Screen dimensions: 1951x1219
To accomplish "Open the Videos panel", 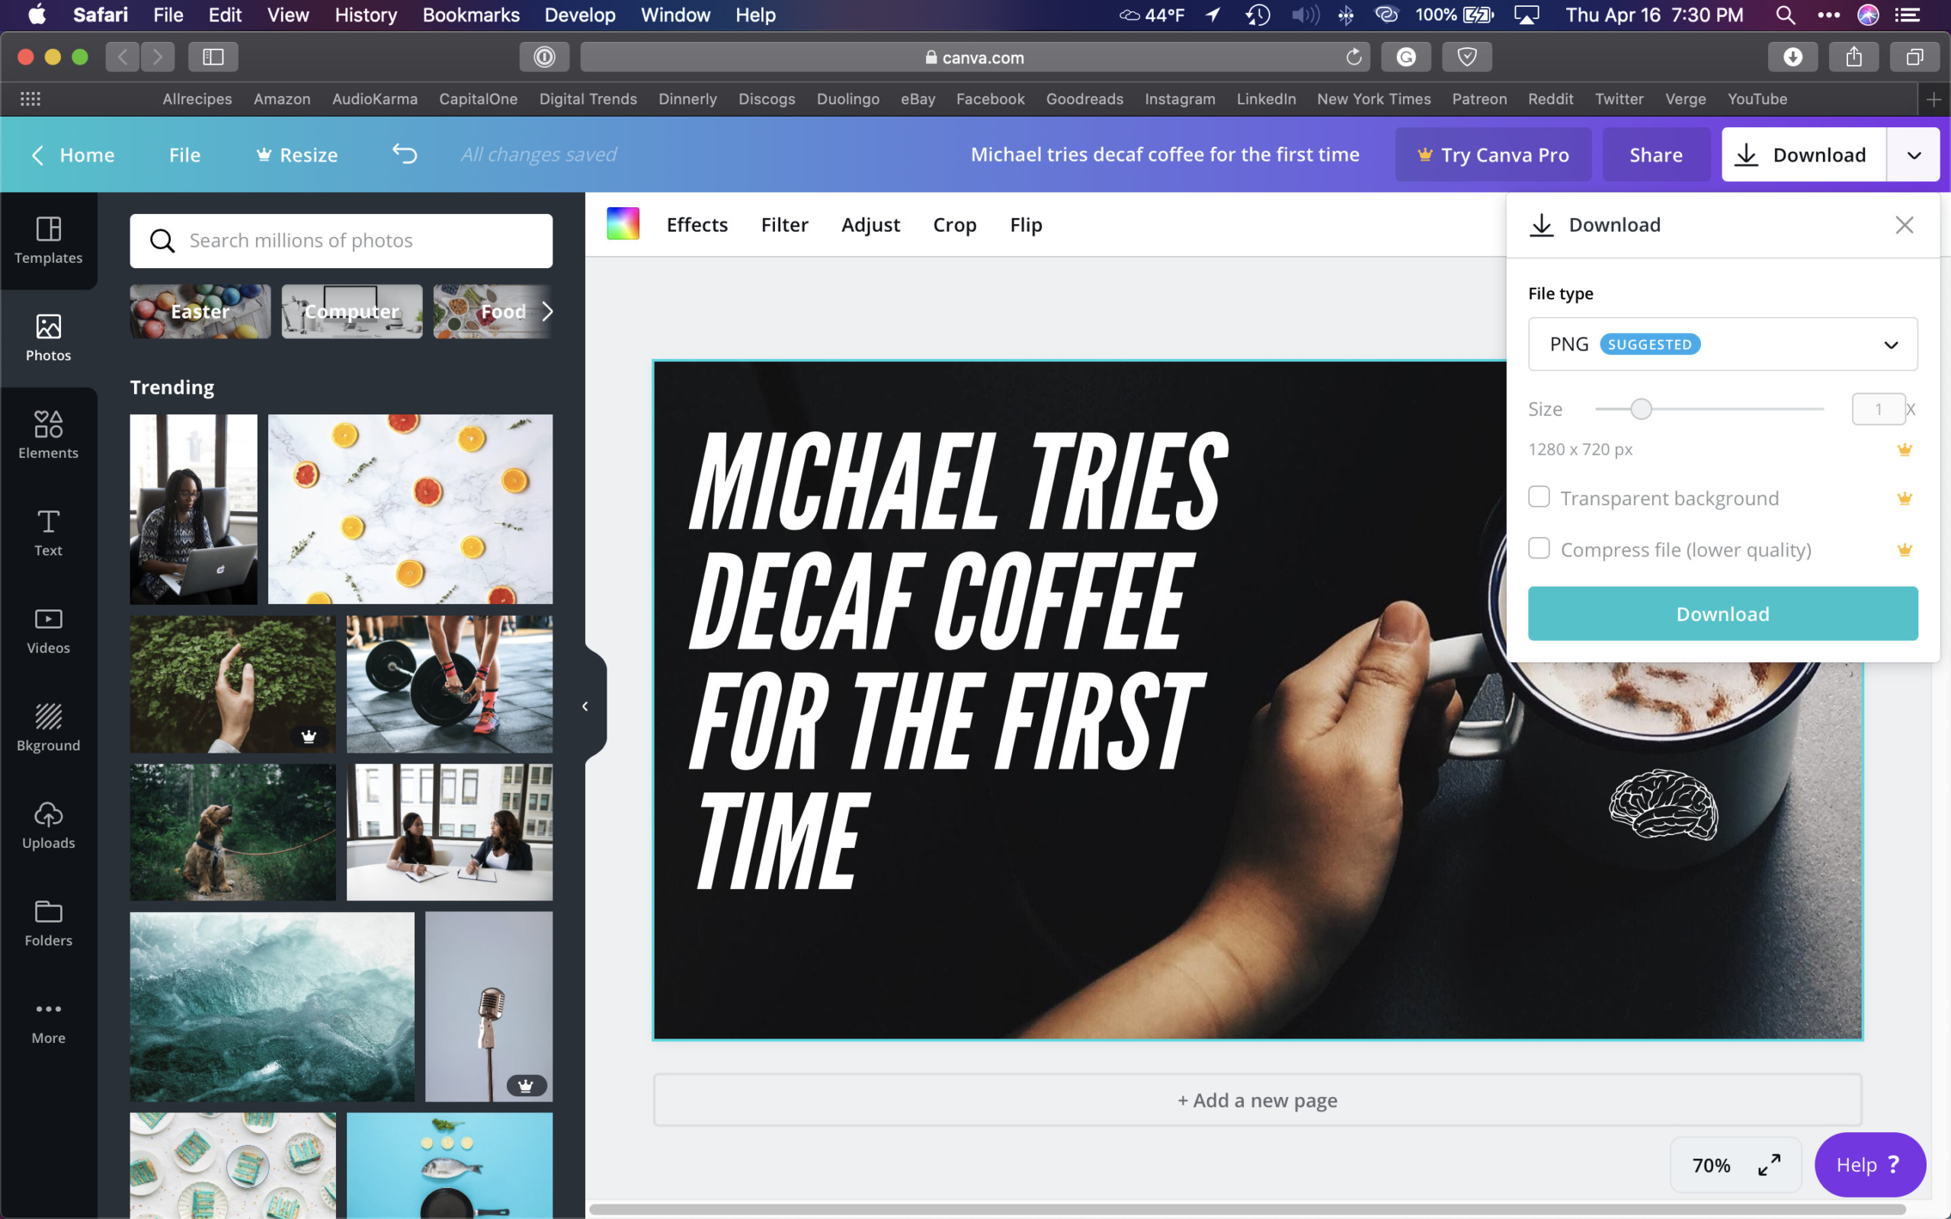I will 48,631.
